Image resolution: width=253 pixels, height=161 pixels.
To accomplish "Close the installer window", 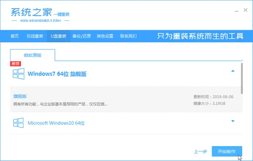I will click(x=245, y=10).
